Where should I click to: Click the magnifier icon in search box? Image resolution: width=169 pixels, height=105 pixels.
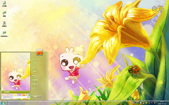coord(28,97)
